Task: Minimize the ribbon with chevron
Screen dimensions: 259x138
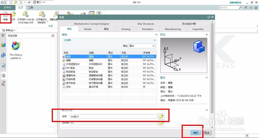Action: (251, 7)
